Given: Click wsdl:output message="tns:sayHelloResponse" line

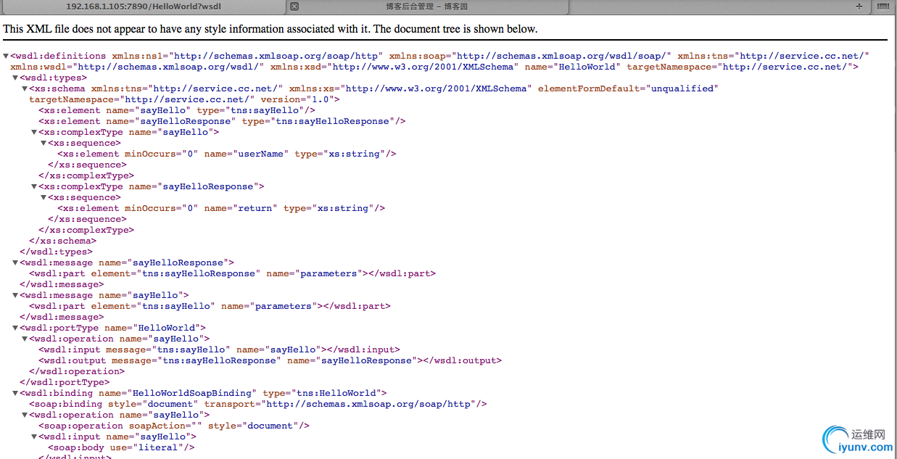Looking at the screenshot, I should [x=270, y=360].
